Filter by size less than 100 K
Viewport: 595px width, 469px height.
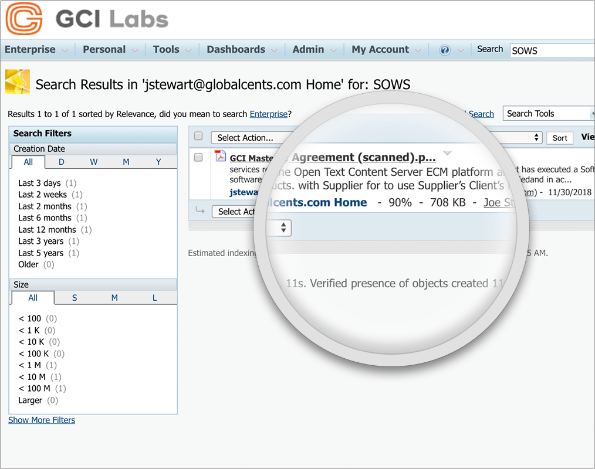pyautogui.click(x=33, y=354)
